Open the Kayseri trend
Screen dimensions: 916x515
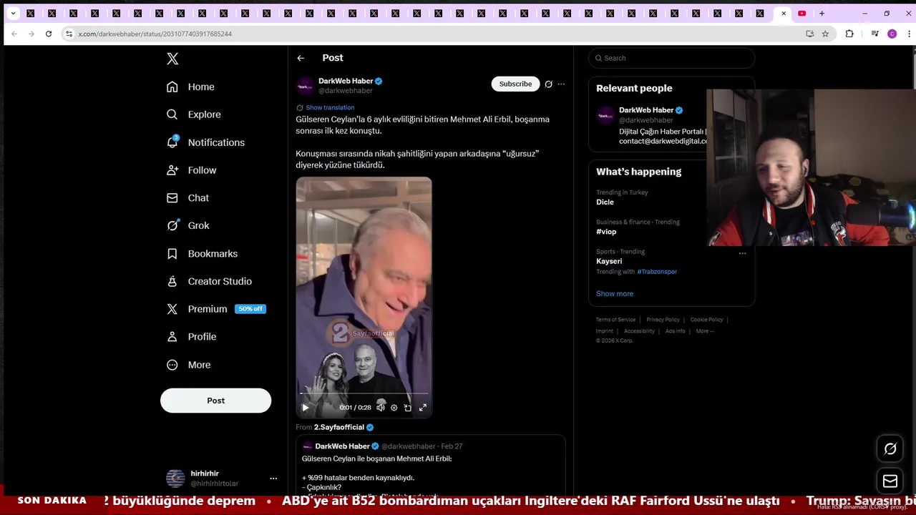(x=609, y=261)
